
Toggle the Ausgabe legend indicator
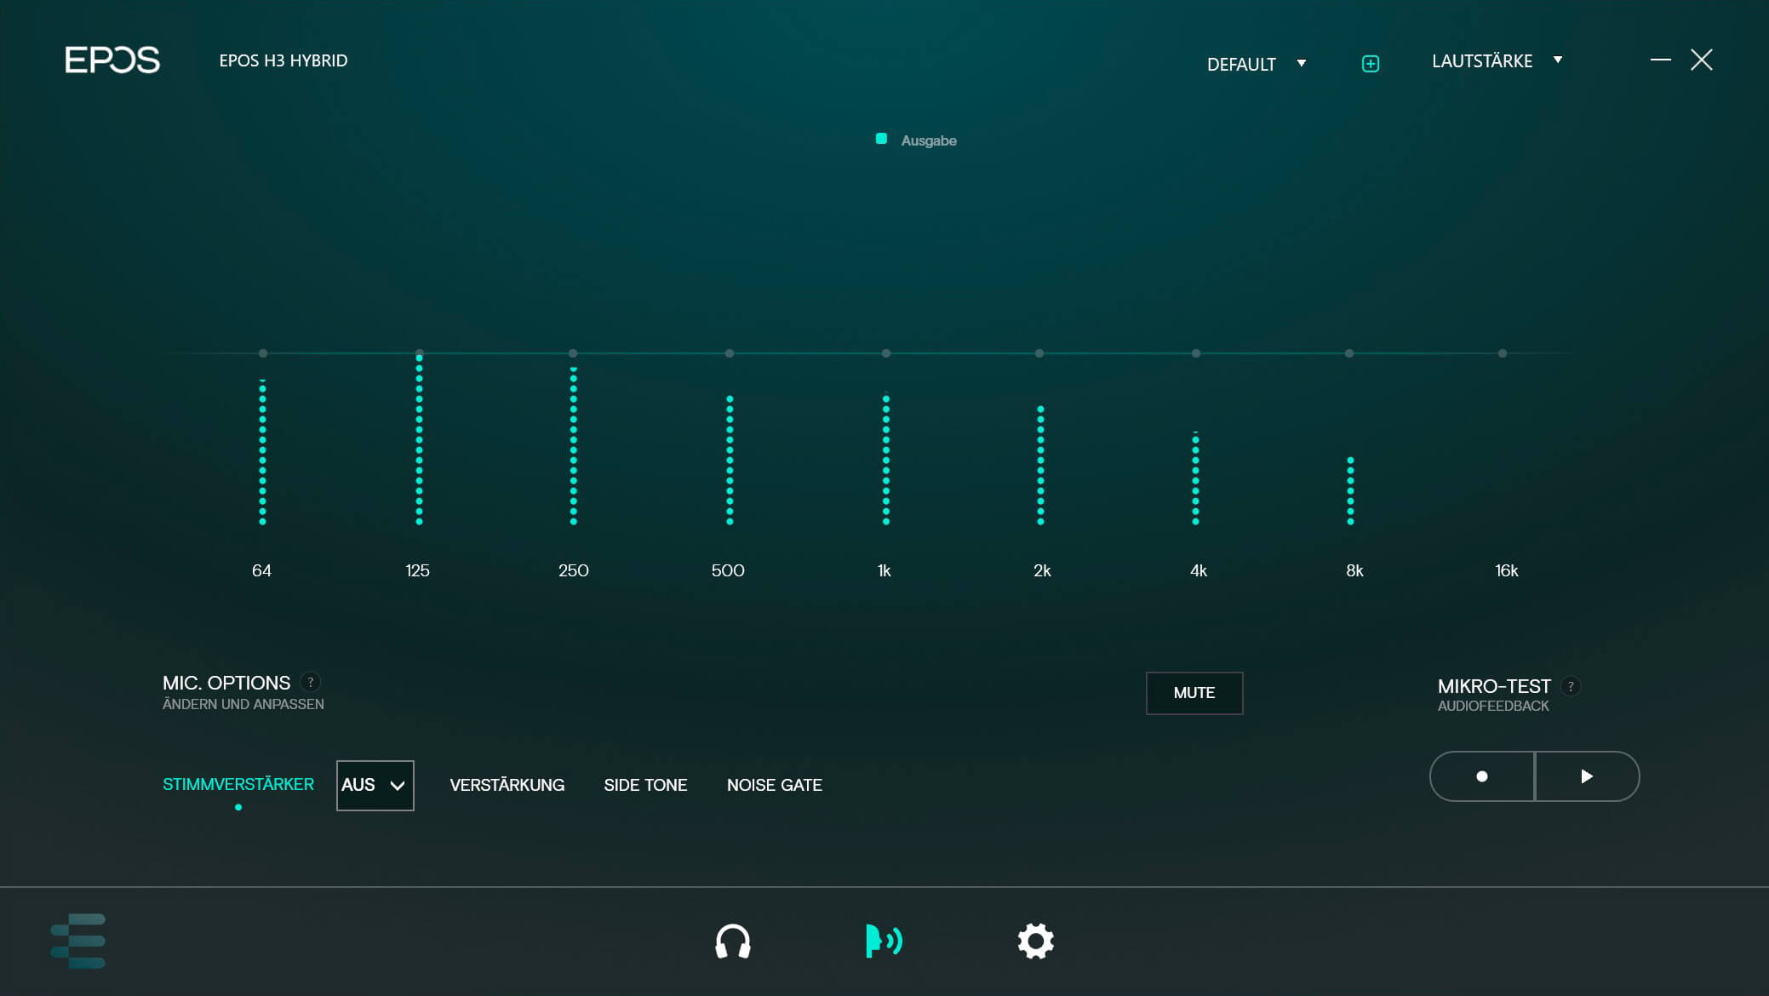[x=882, y=140]
